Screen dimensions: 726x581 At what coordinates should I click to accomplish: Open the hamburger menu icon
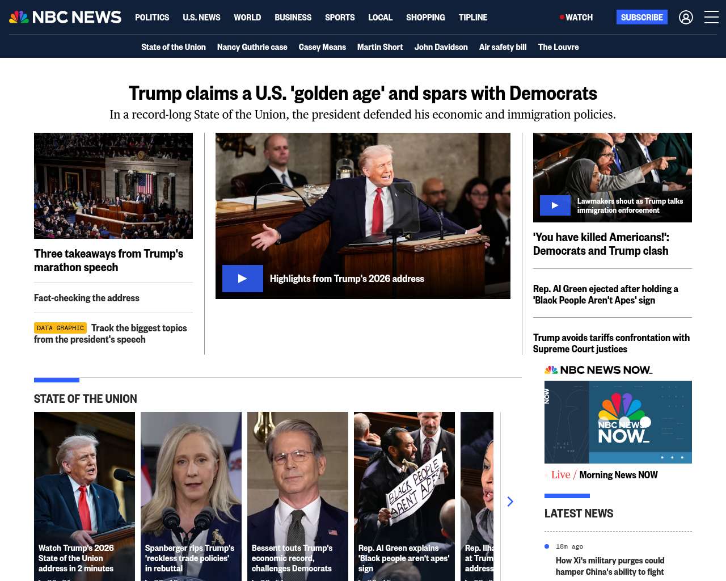click(x=711, y=18)
